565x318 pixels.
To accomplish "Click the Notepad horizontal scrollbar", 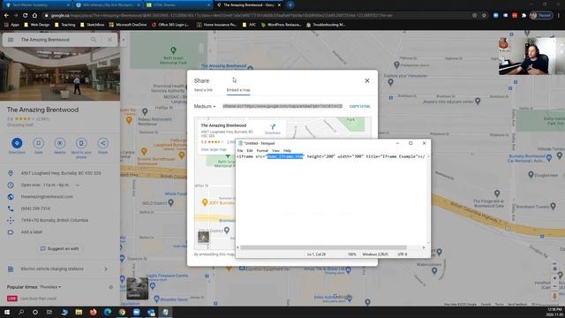I will click(323, 247).
